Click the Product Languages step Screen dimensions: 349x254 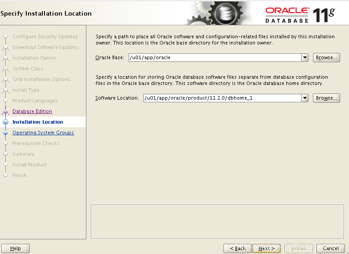coord(35,101)
